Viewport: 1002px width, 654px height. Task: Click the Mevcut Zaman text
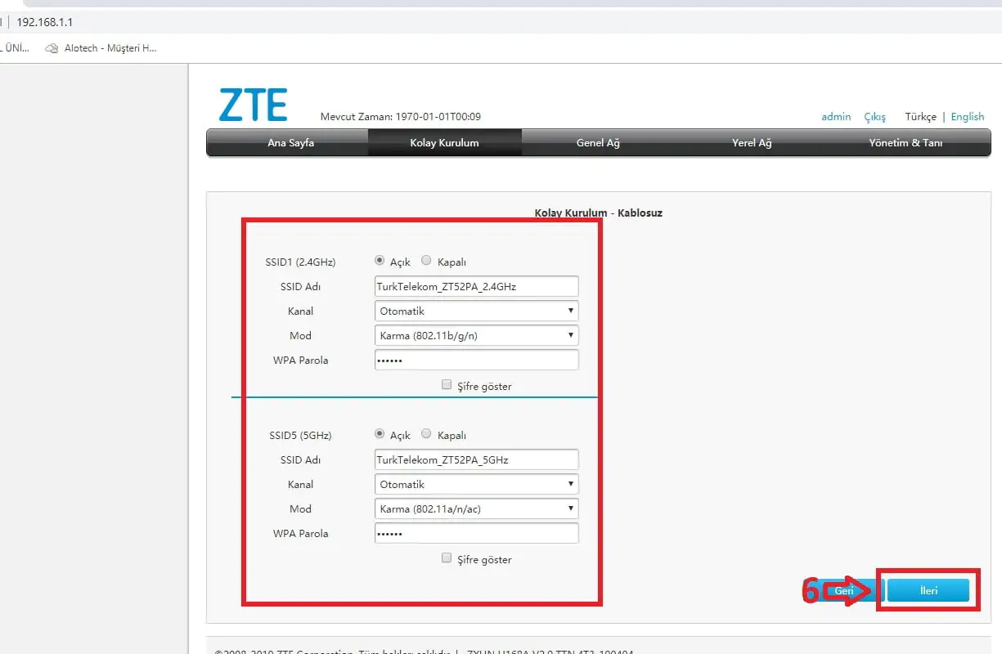pyautogui.click(x=401, y=117)
